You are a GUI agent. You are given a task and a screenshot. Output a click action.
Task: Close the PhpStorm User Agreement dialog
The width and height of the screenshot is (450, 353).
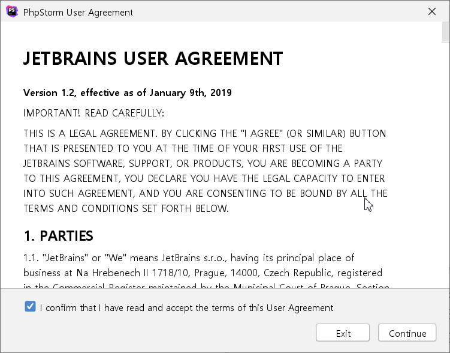(x=432, y=12)
